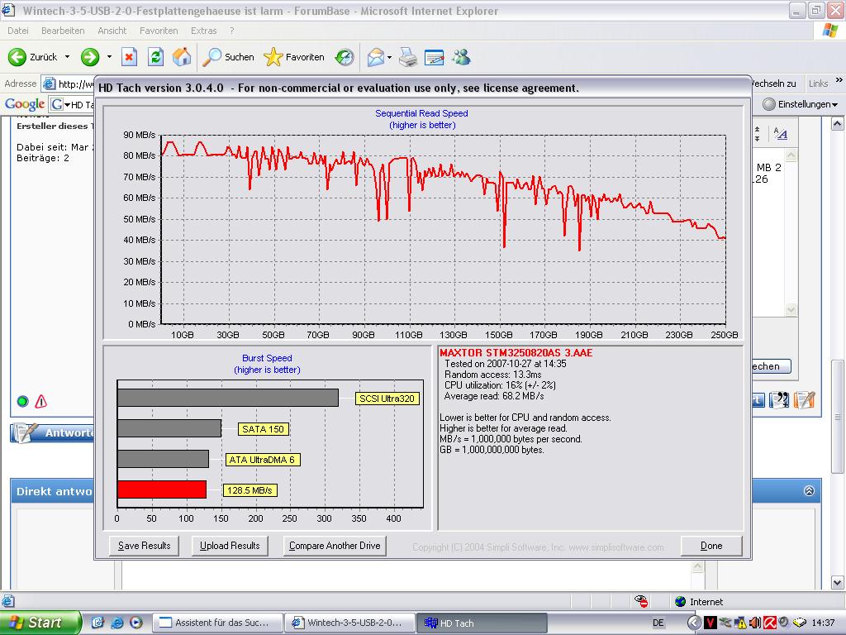846x635 pixels.
Task: Stop page loading with red X icon
Action: (129, 57)
